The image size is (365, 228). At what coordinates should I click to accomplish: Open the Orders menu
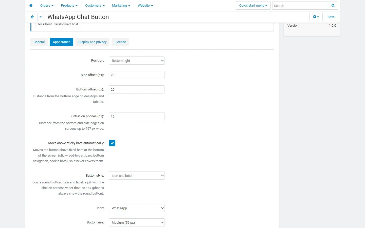(47, 6)
